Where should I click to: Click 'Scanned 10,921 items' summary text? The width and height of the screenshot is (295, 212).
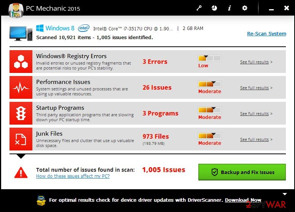[94, 38]
